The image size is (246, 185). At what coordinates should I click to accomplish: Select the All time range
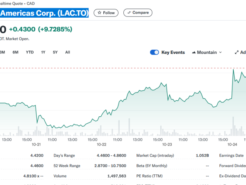coord(68,52)
